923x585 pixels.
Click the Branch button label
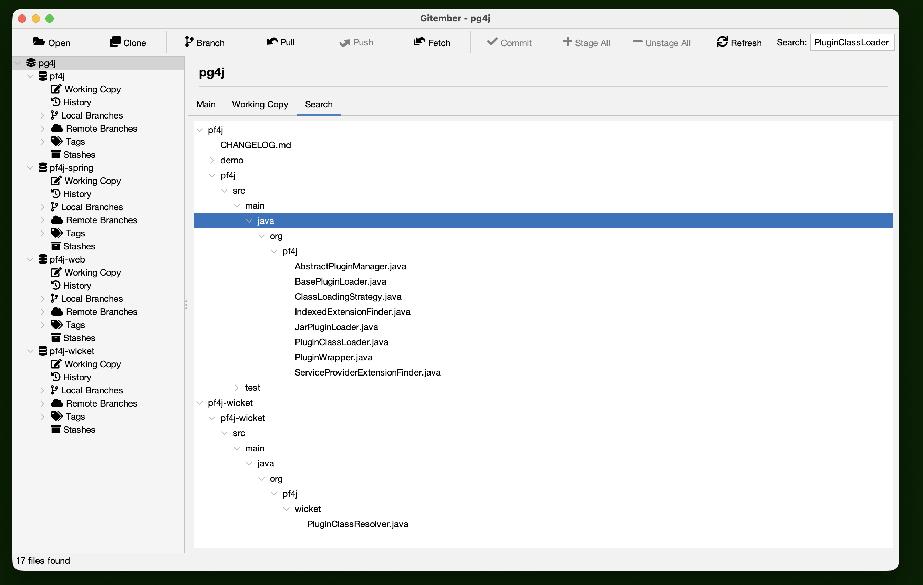coord(210,43)
